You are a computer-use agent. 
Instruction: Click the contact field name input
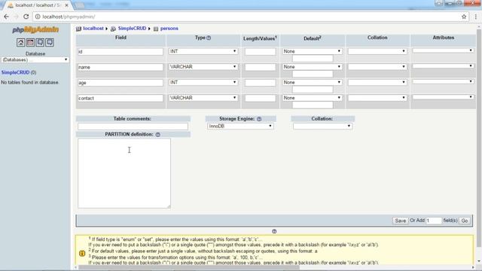click(120, 98)
